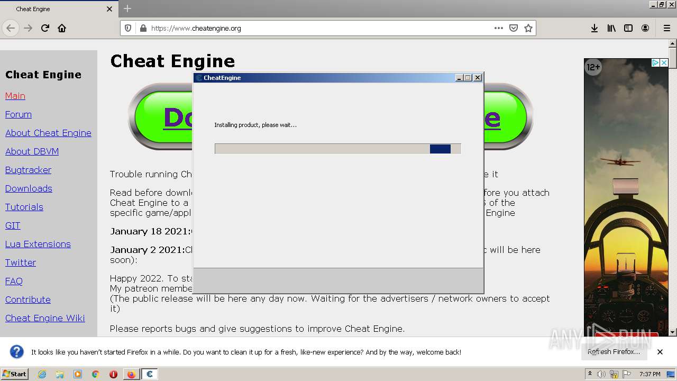The image size is (677, 381).
Task: Open the GIT sidebar link
Action: click(13, 225)
